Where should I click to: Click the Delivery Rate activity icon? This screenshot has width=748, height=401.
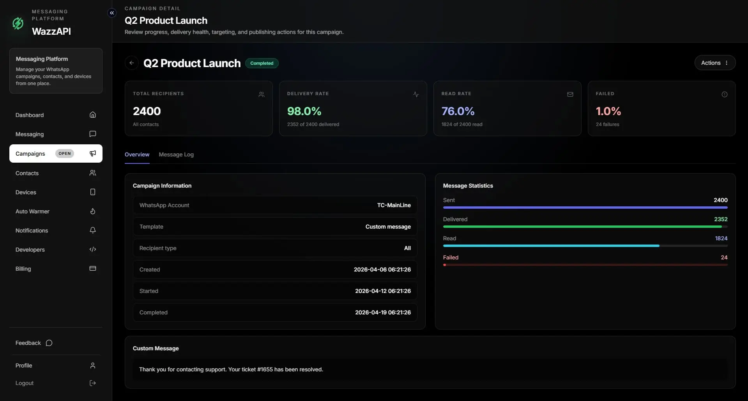tap(416, 94)
